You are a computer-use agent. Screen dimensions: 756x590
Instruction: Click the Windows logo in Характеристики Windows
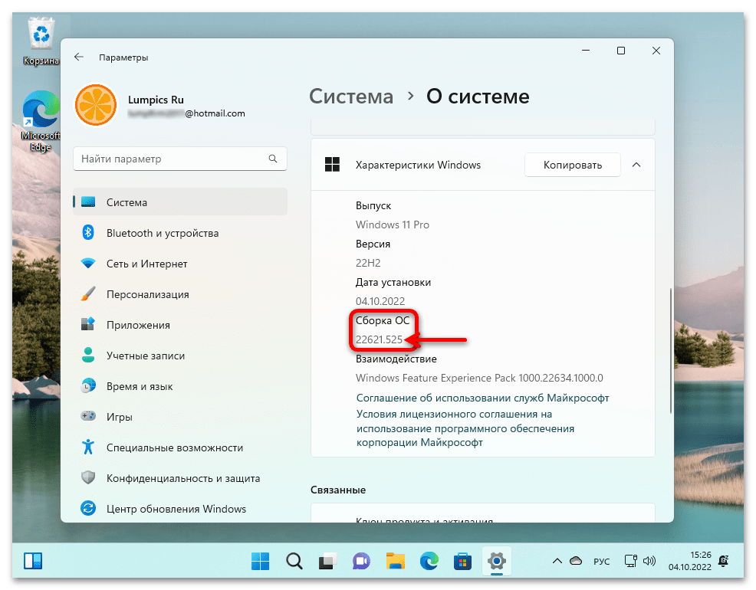coord(332,165)
